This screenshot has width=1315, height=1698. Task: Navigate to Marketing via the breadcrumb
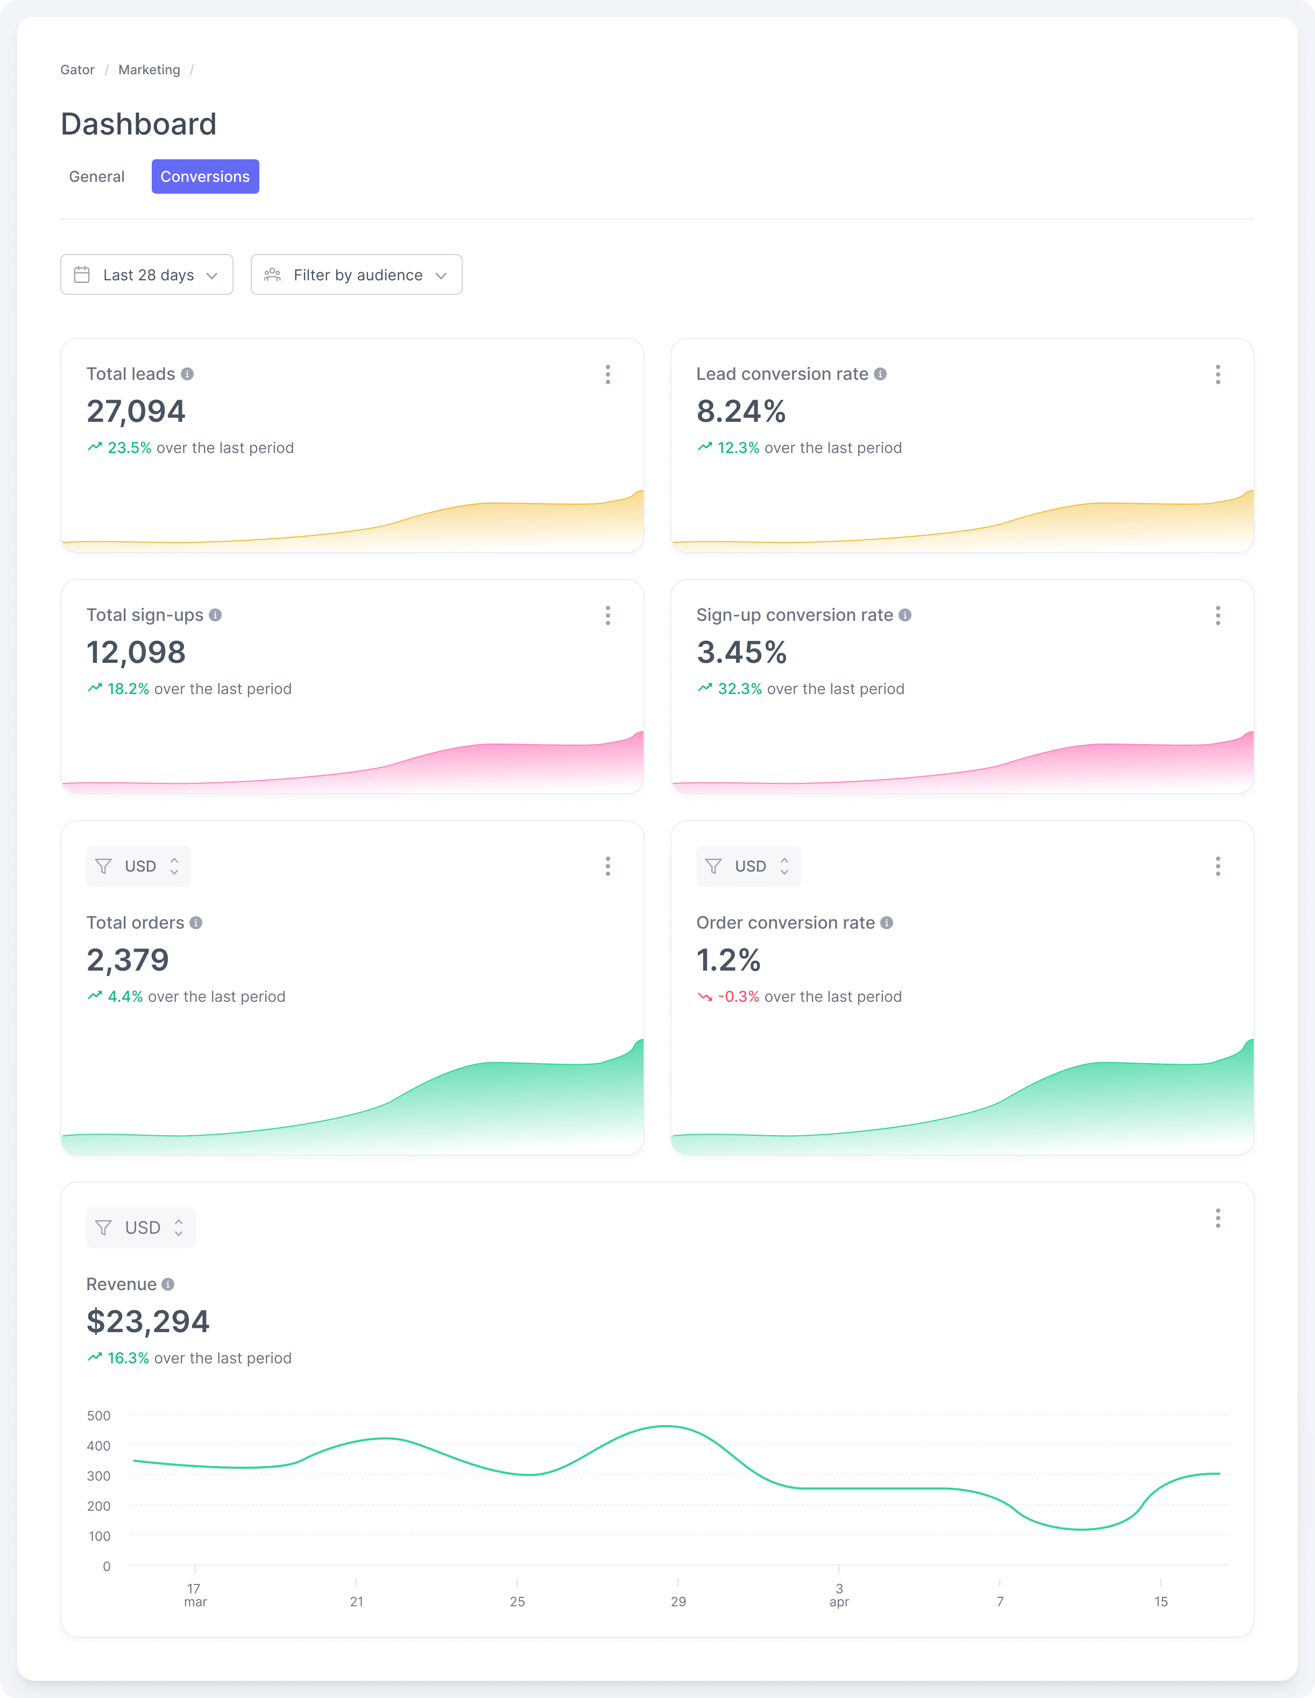click(x=149, y=69)
